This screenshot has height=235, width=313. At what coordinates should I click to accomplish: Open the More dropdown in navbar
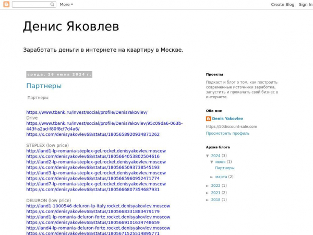pos(66,4)
